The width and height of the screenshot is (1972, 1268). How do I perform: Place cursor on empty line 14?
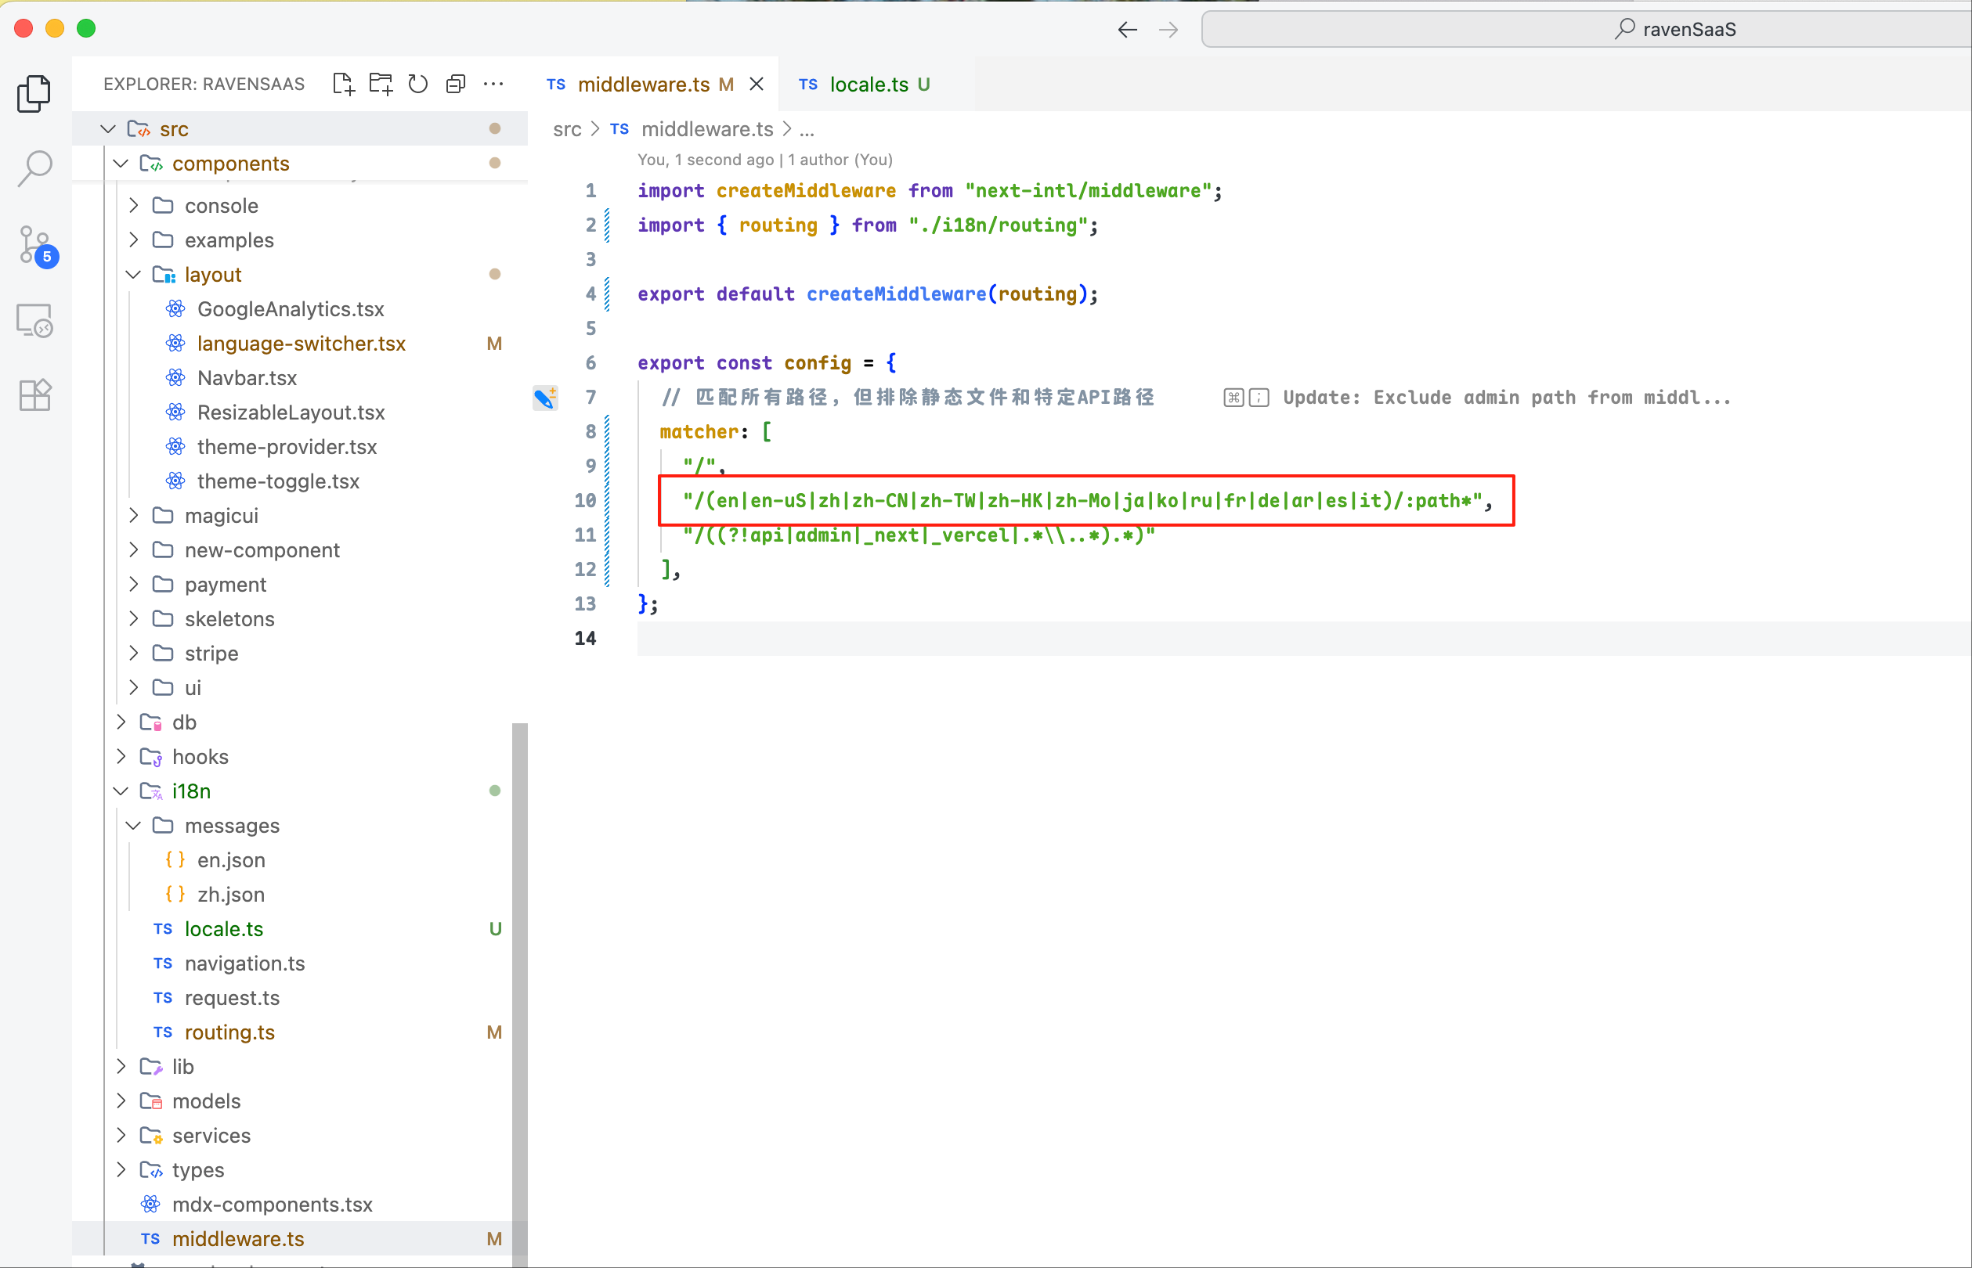(1304, 639)
